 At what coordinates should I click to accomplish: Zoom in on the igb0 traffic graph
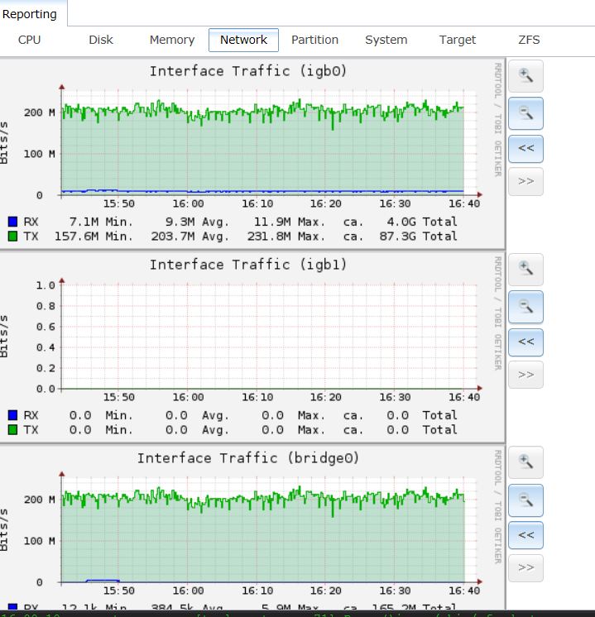coord(525,76)
